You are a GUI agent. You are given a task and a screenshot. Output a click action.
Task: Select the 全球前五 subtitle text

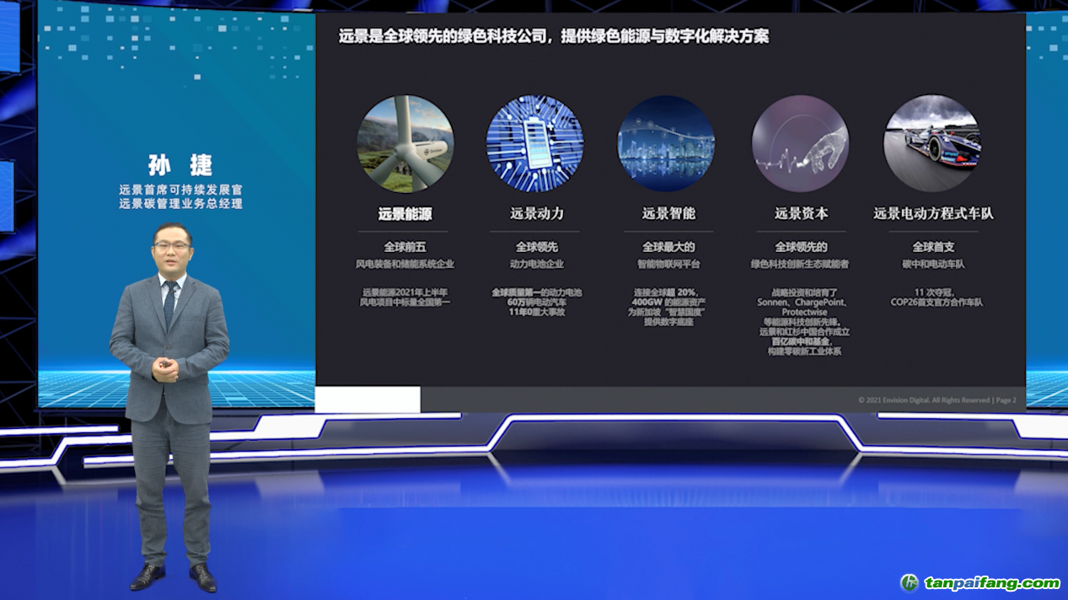[x=405, y=248]
